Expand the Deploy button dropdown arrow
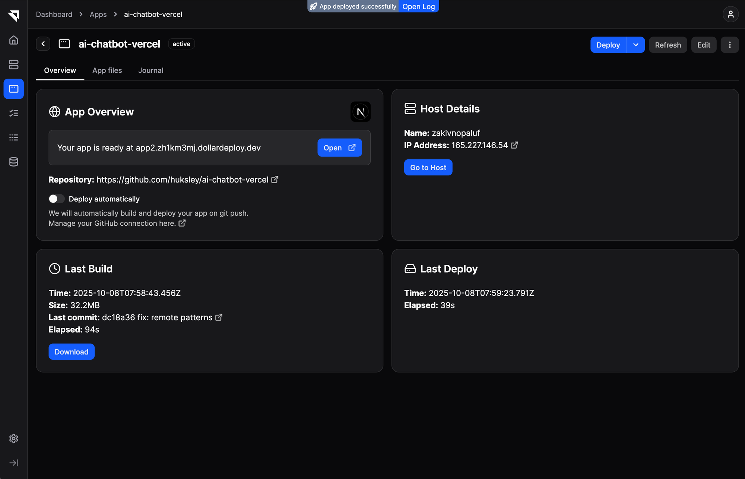 coord(635,45)
